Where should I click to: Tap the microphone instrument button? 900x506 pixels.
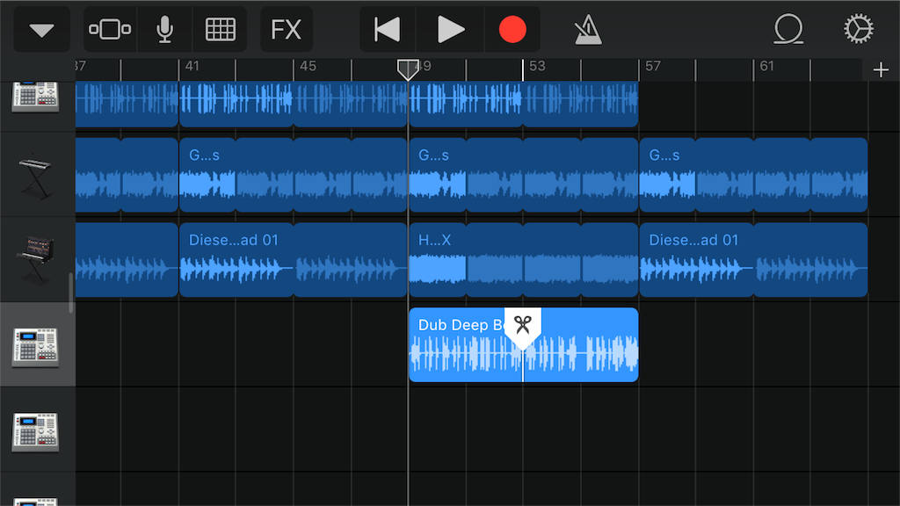tap(164, 30)
